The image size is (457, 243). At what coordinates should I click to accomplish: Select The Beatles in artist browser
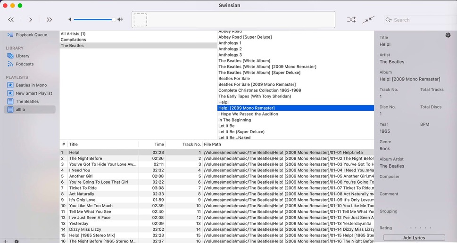138,45
